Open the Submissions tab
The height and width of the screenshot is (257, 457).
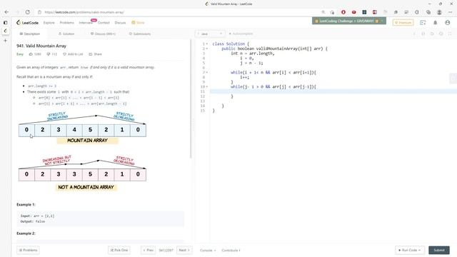pos(140,34)
